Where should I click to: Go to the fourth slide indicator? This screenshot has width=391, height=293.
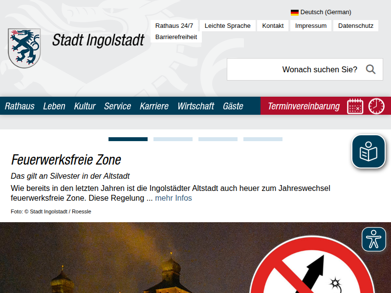point(263,139)
